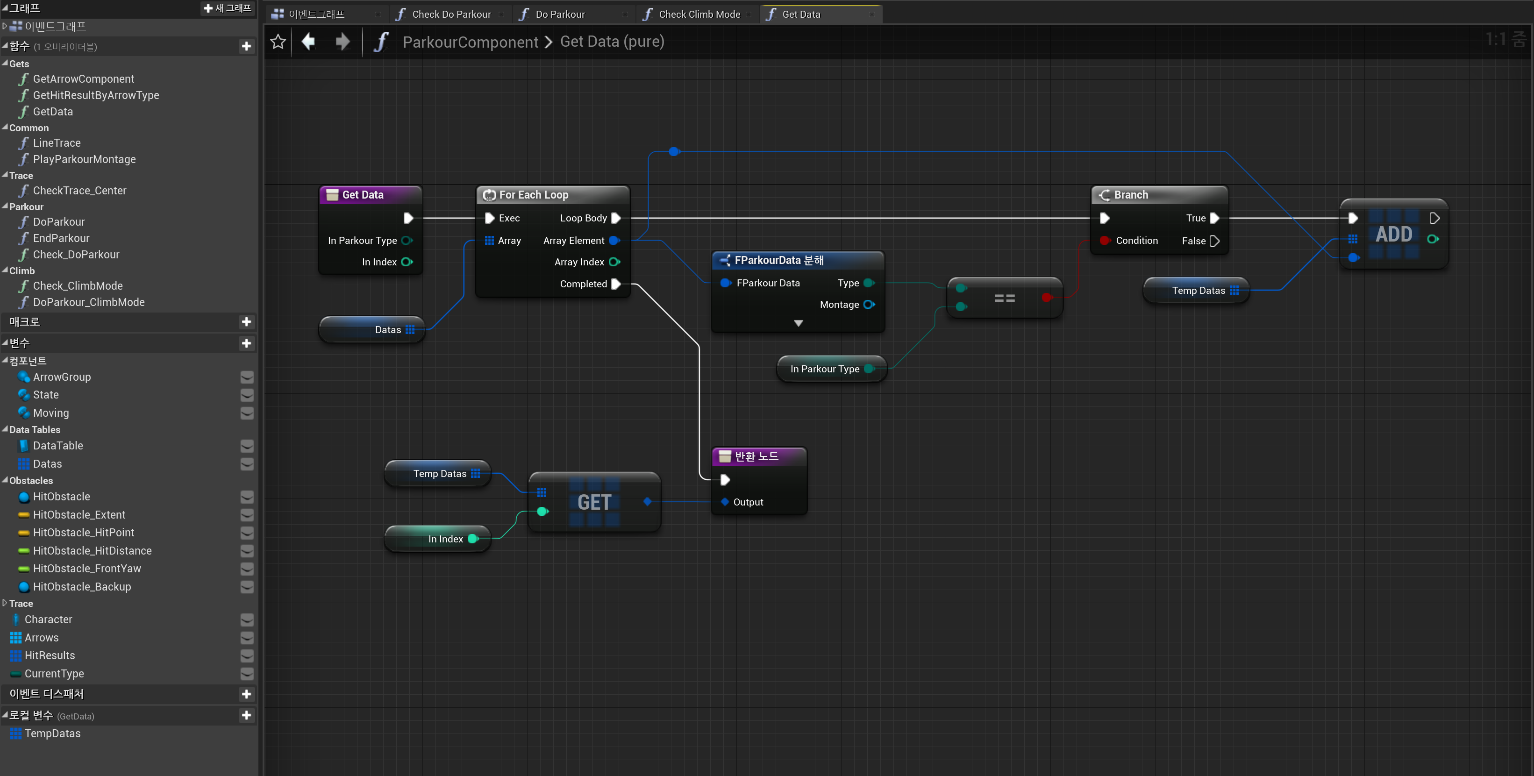Open the LineTrace function
This screenshot has width=1534, height=776.
tap(57, 143)
